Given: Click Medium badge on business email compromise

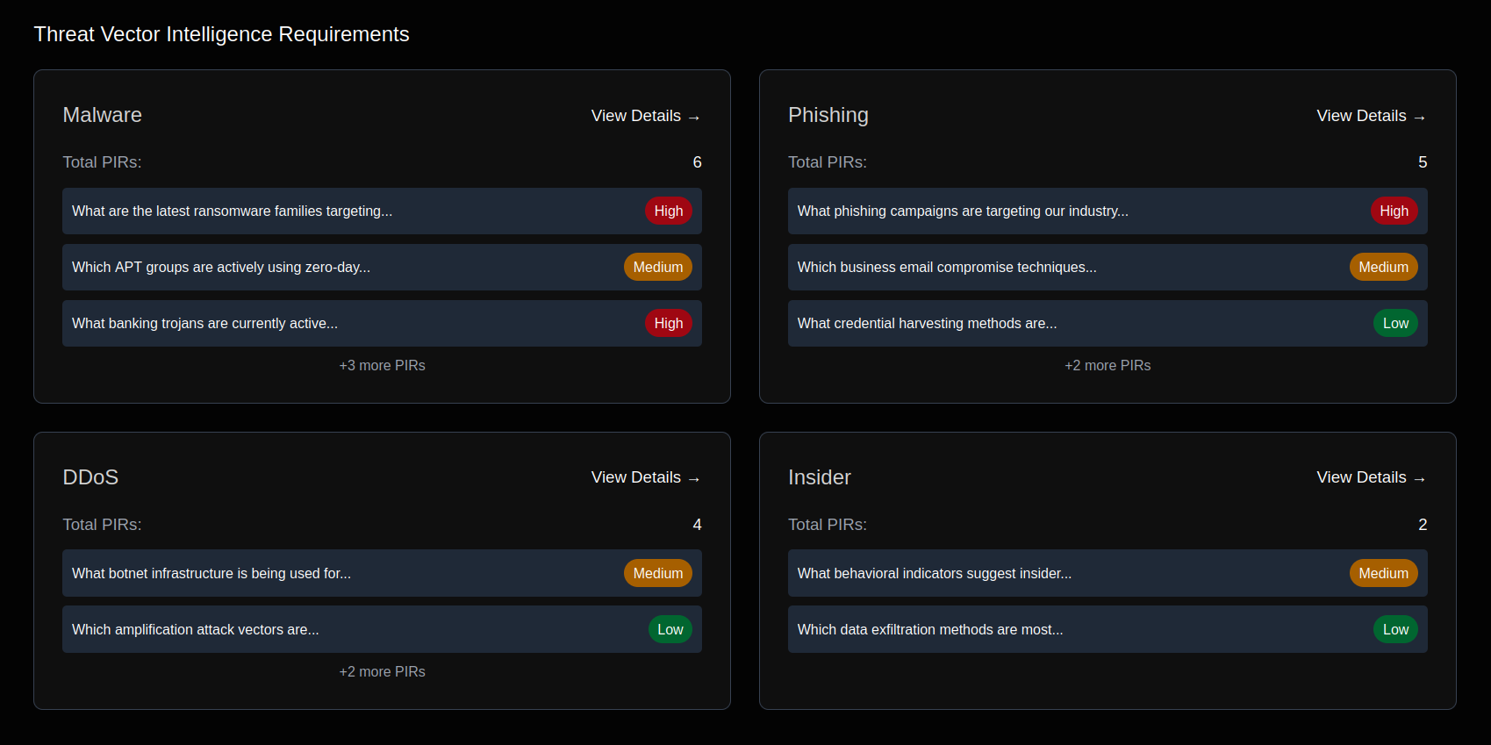Looking at the screenshot, I should 1383,268.
